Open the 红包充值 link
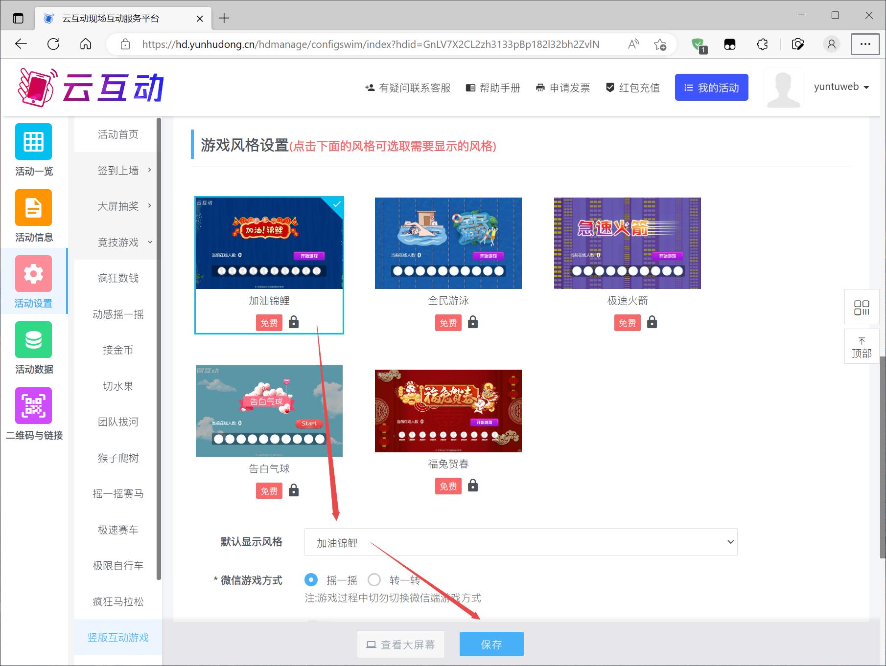The height and width of the screenshot is (666, 886). (x=632, y=88)
